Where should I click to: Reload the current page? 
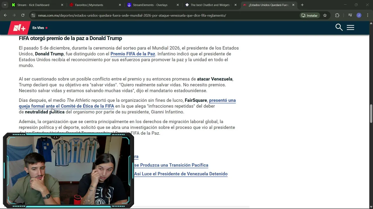point(23,15)
